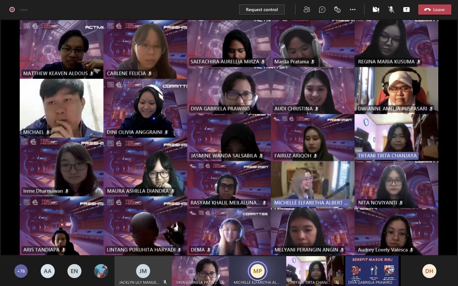Turn on the camera

click(x=376, y=10)
